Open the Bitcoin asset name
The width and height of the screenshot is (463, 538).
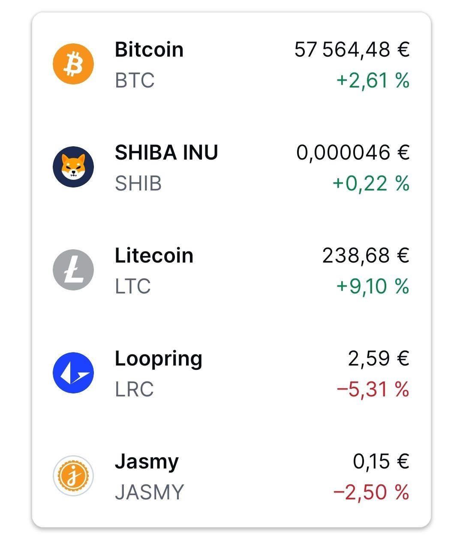coord(149,49)
